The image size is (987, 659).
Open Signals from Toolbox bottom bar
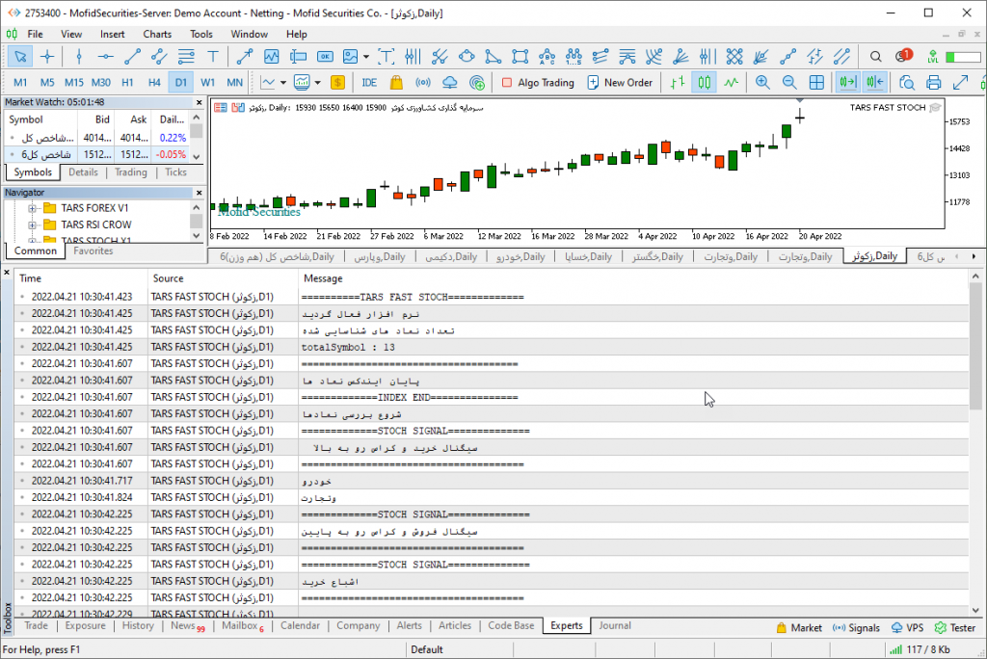[x=856, y=627]
